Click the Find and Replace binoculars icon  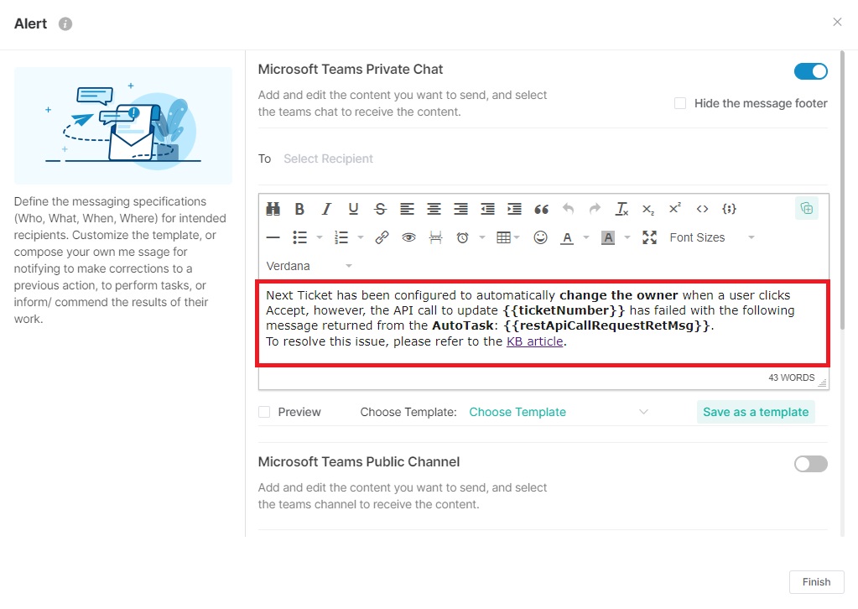[273, 209]
